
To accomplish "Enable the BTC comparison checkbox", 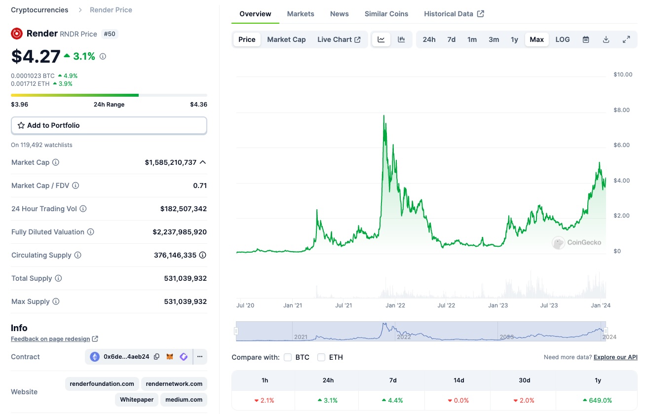I will pos(288,357).
